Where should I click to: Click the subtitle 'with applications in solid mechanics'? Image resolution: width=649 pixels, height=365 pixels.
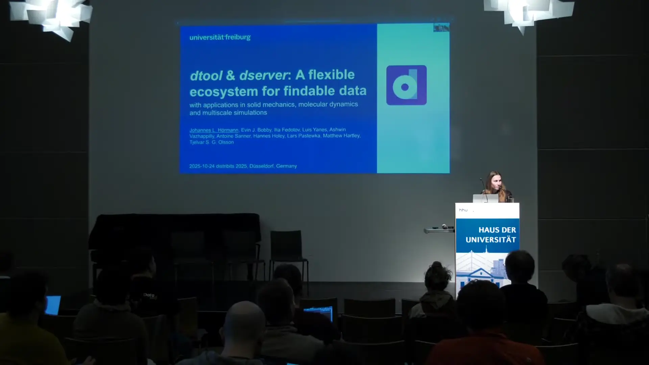242,105
